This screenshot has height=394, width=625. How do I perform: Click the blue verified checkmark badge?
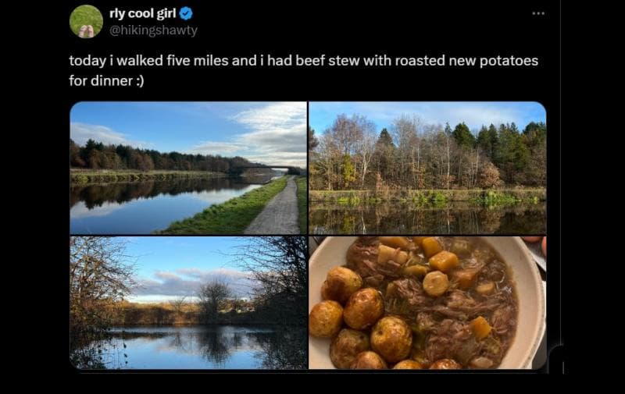(x=186, y=13)
